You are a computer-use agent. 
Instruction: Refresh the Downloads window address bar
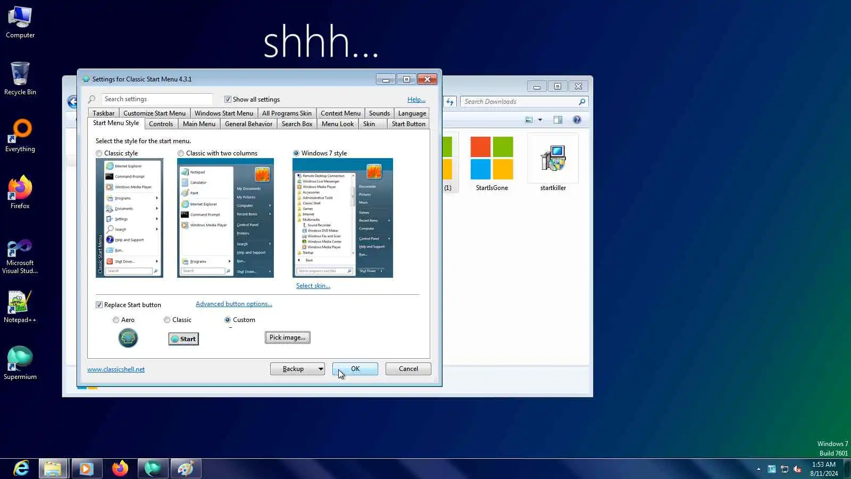pyautogui.click(x=450, y=102)
